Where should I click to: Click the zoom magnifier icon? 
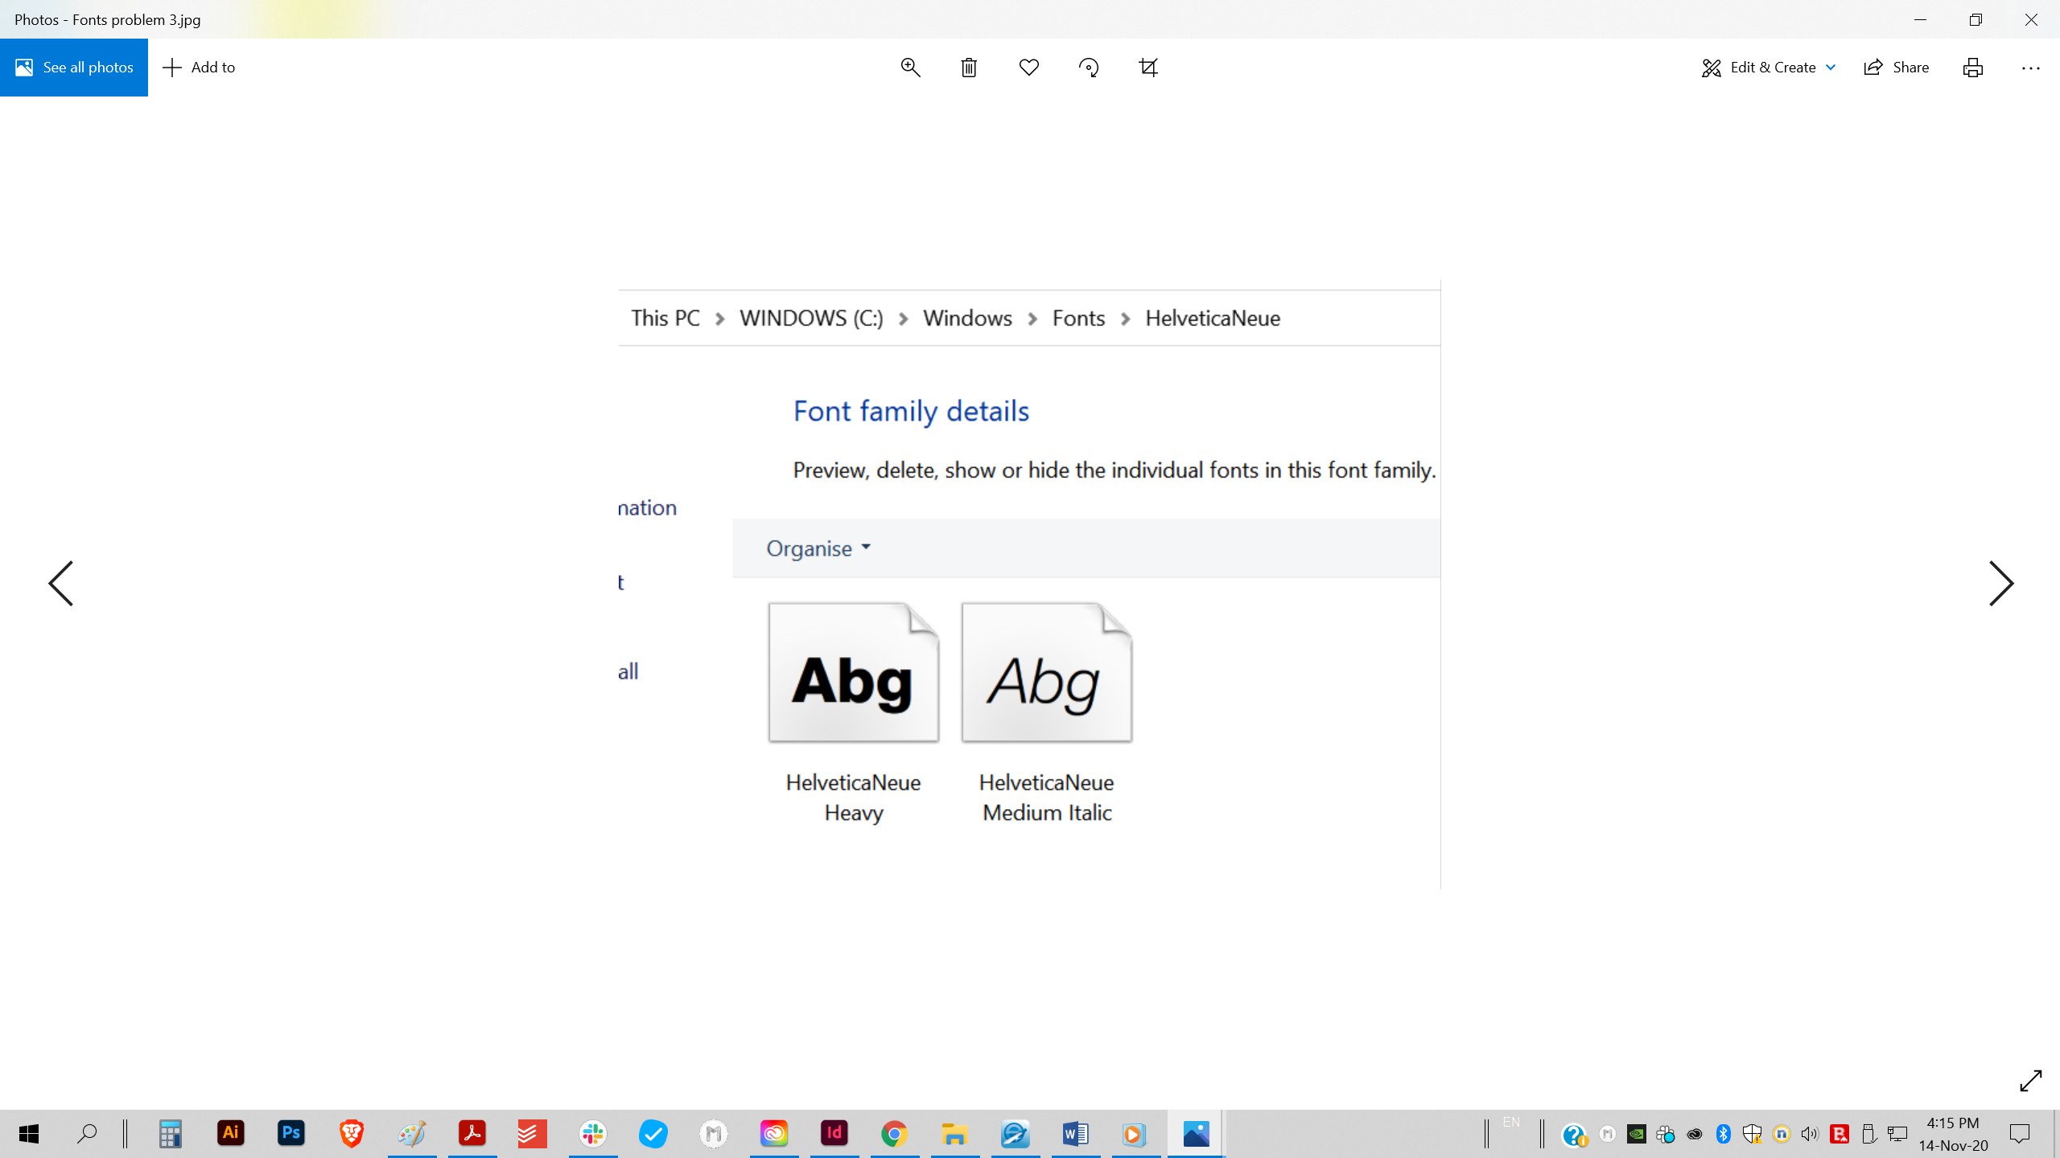pos(910,68)
